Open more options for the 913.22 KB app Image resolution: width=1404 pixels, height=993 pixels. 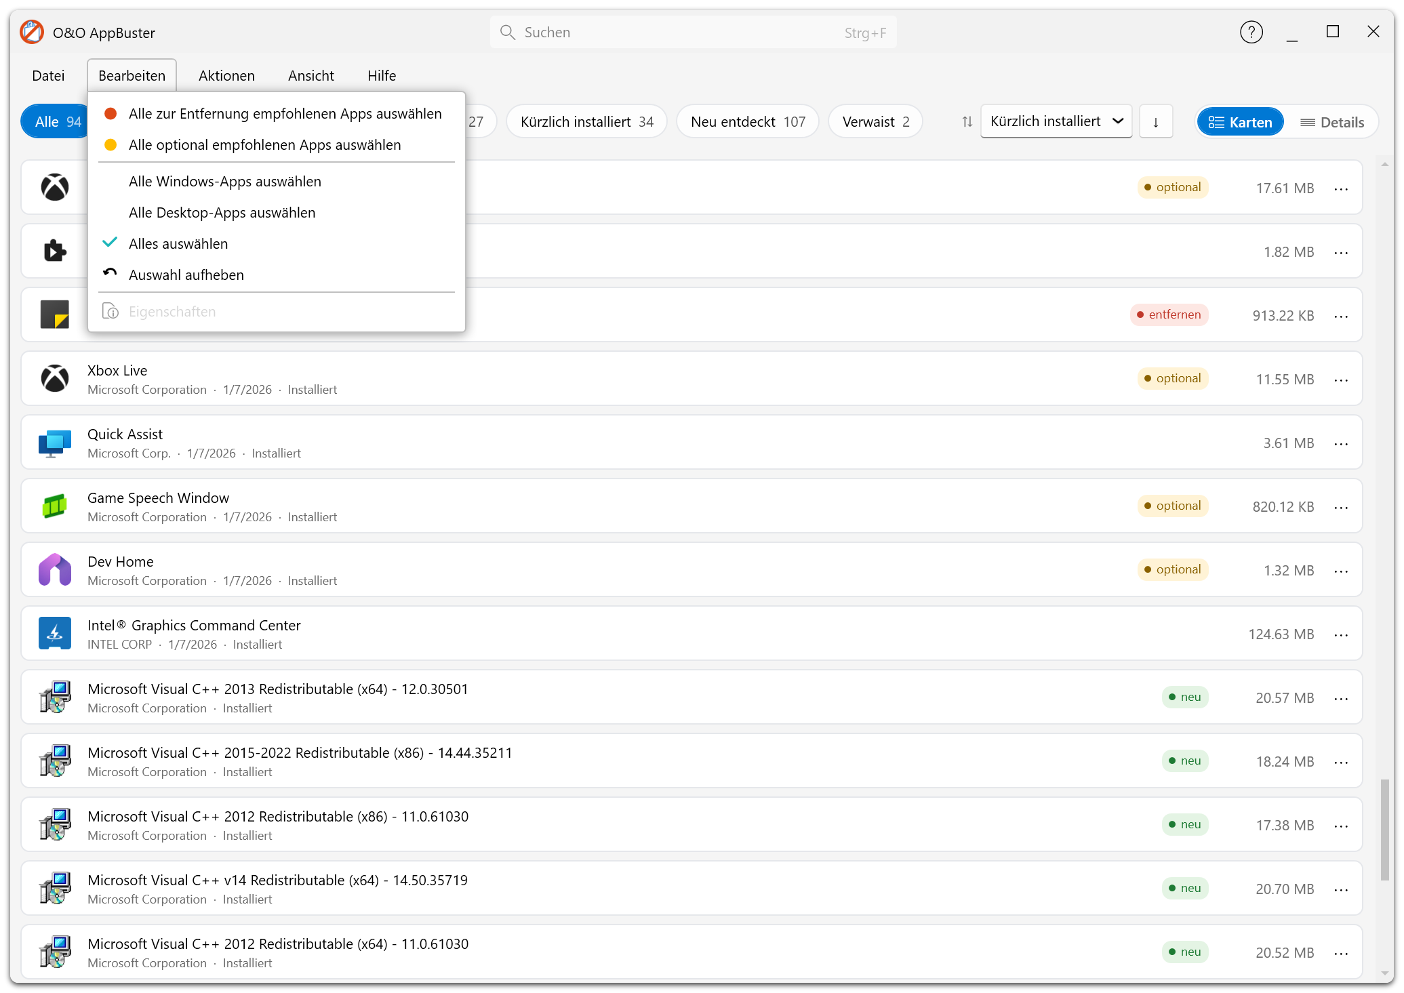[x=1341, y=316]
